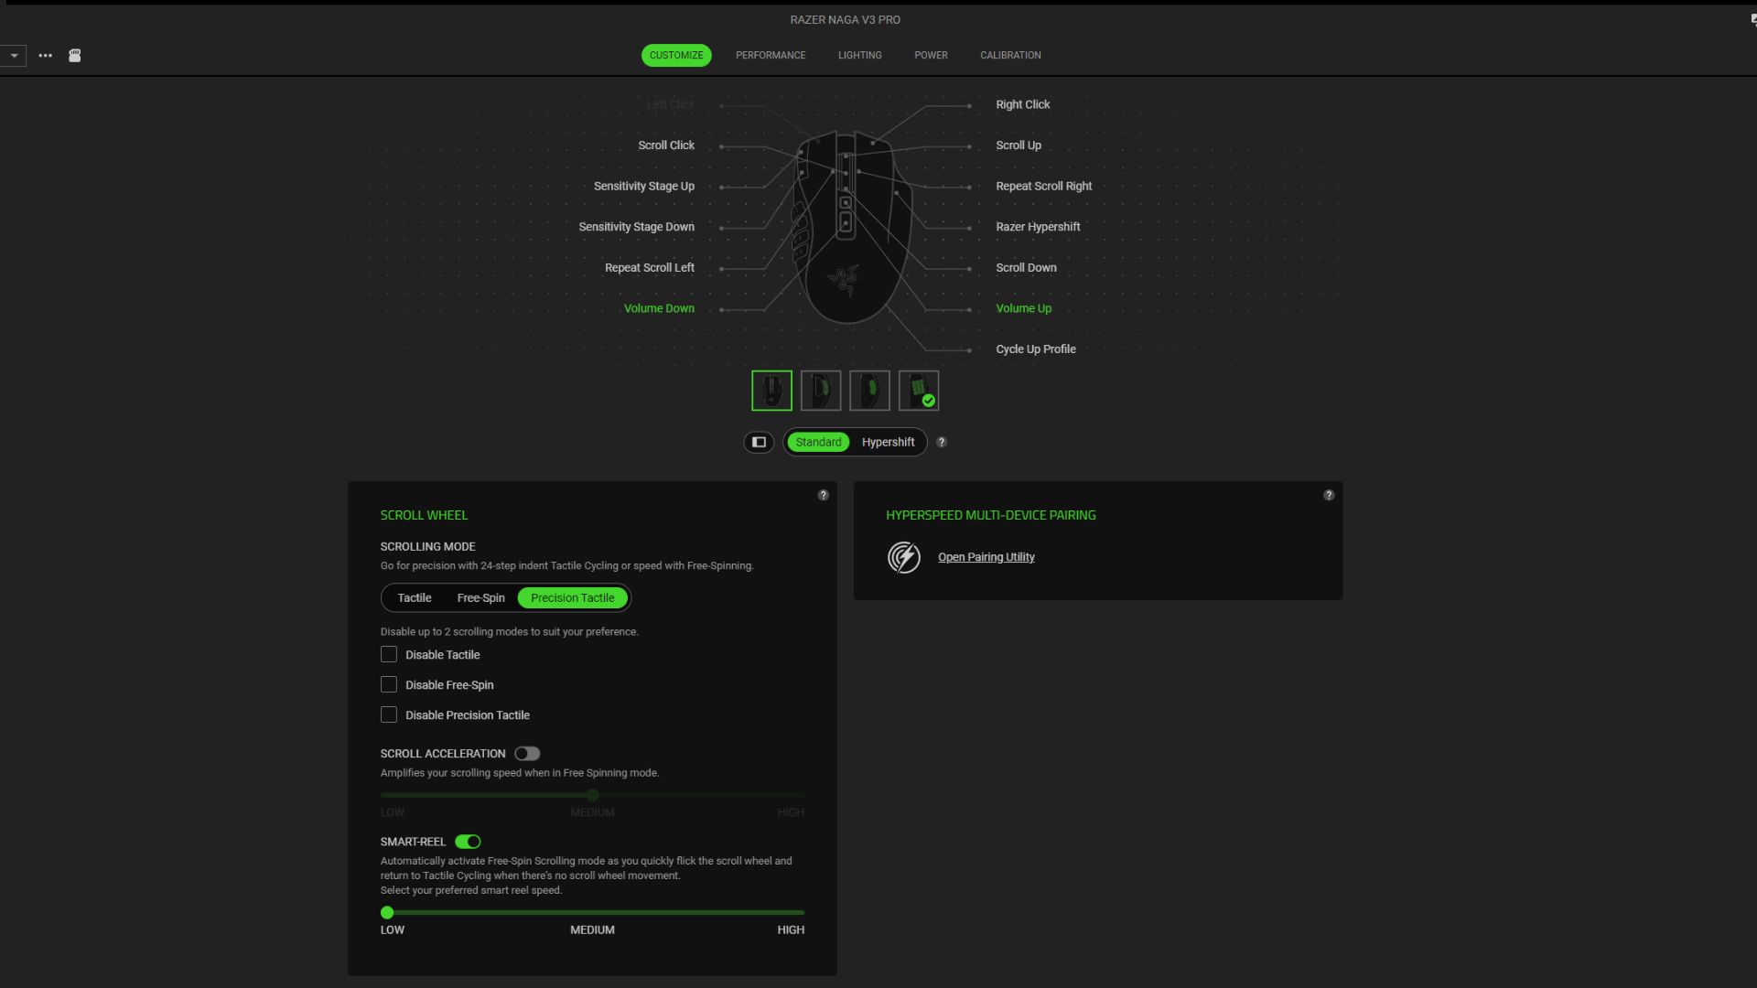
Task: Click the Smart-Reel speed slider handle
Action: tap(387, 912)
